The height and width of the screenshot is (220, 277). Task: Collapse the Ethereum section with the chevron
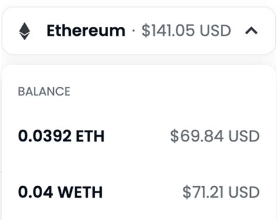point(251,31)
